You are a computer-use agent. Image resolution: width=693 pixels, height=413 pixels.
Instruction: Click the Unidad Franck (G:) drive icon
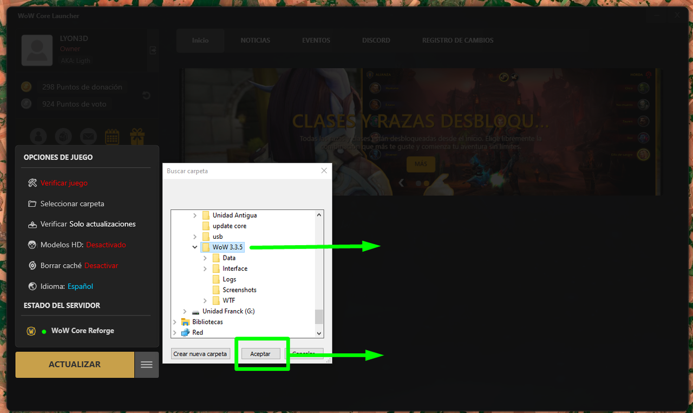tap(195, 311)
